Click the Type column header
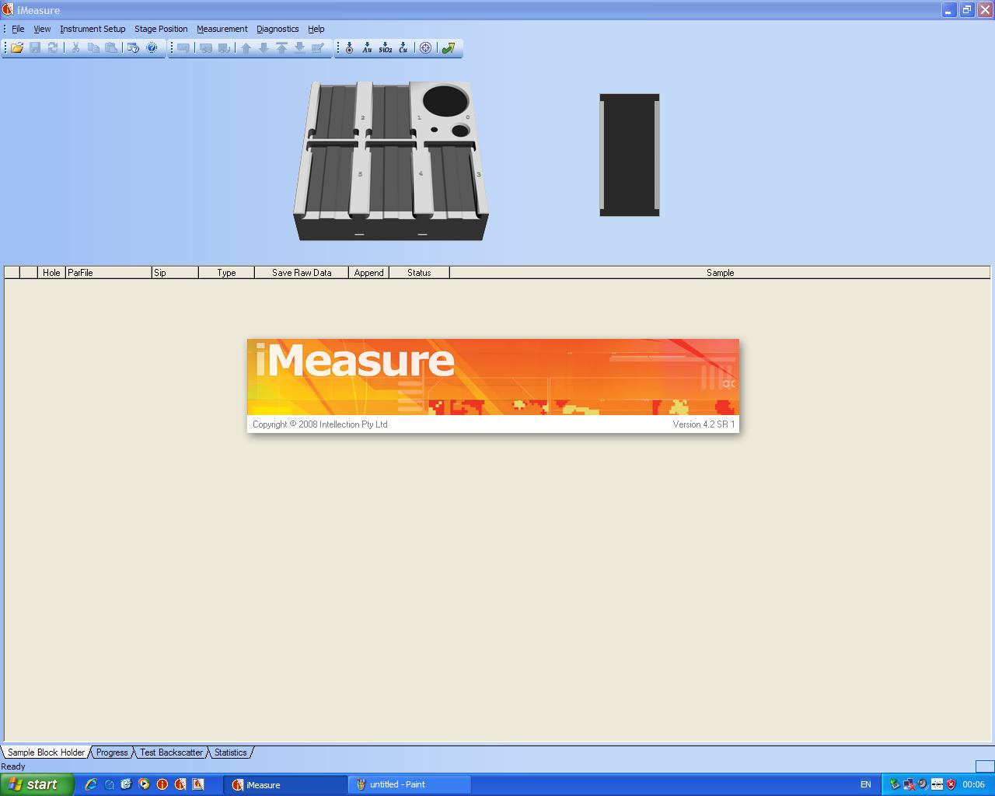Image resolution: width=995 pixels, height=796 pixels. [x=226, y=273]
